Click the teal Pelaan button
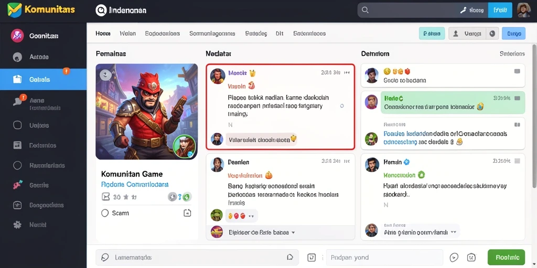The image size is (537, 268). 432,33
